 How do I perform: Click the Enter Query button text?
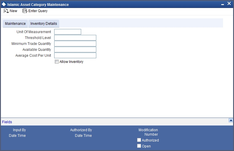pos(38,11)
